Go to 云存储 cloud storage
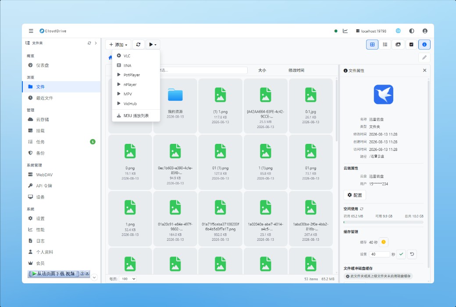Screen dimensions: 456x307 tap(61, 119)
